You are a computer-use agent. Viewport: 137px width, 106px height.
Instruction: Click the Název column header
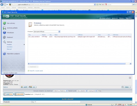65,35
